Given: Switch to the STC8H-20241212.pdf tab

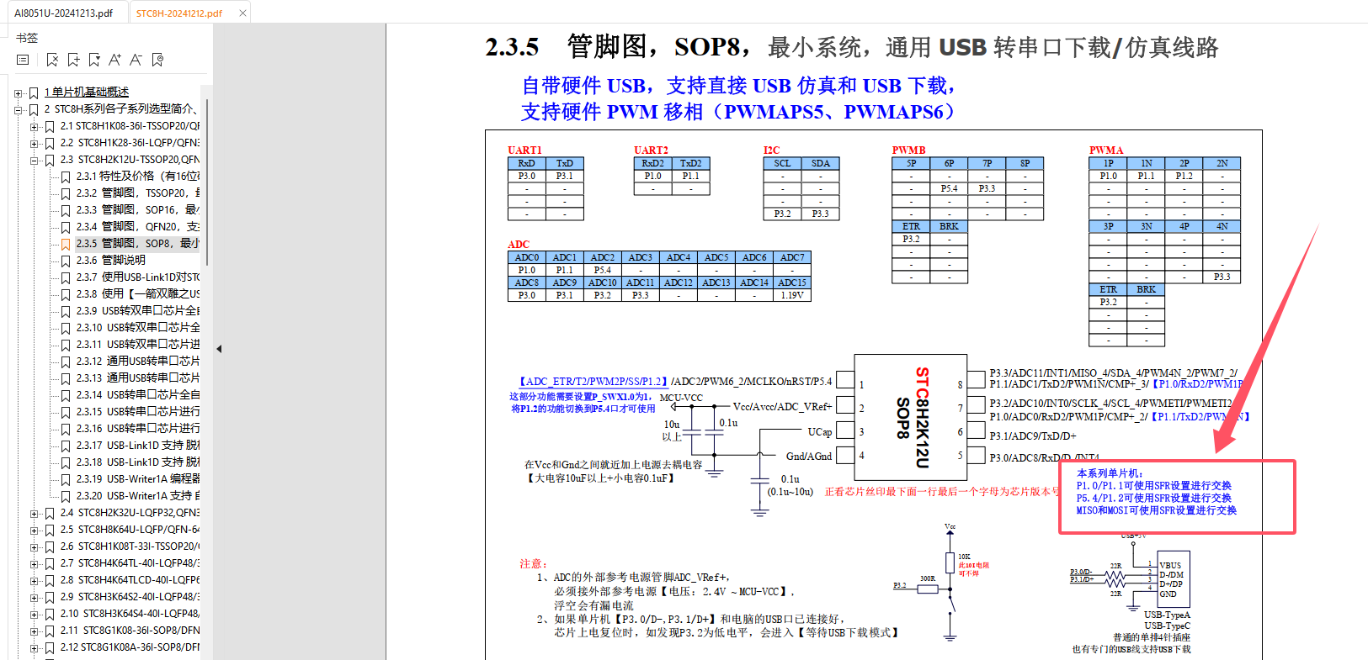Looking at the screenshot, I should pos(179,13).
